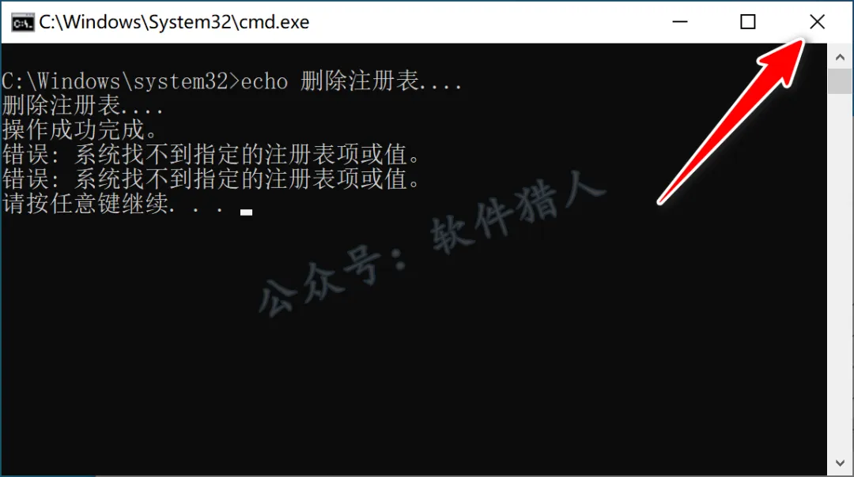Click the 请按任意键继续 prompt line
Viewport: 854px width, 477px height.
click(x=113, y=204)
